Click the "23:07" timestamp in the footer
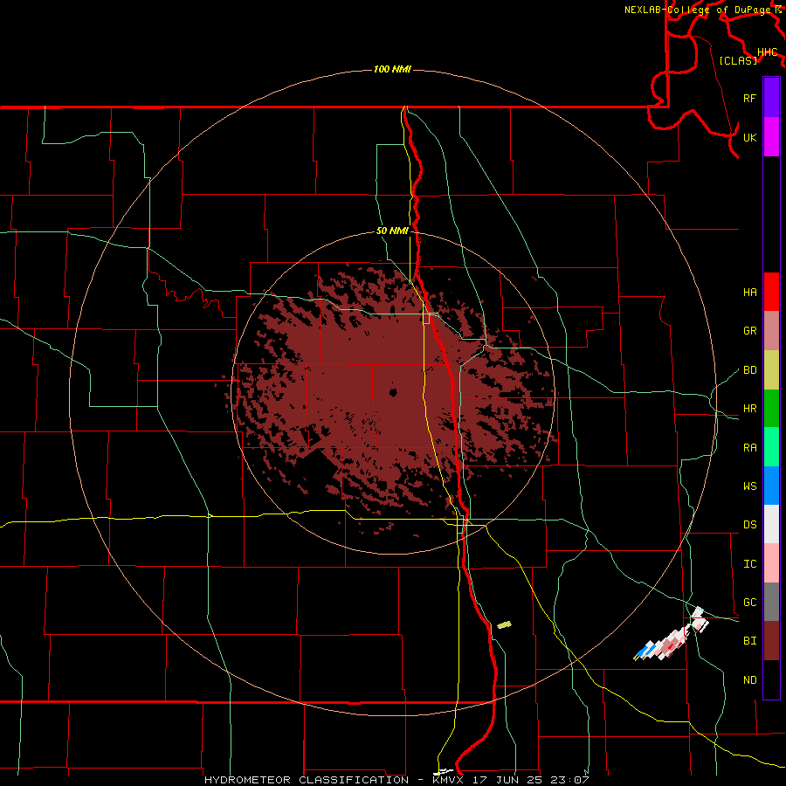 coord(569,780)
